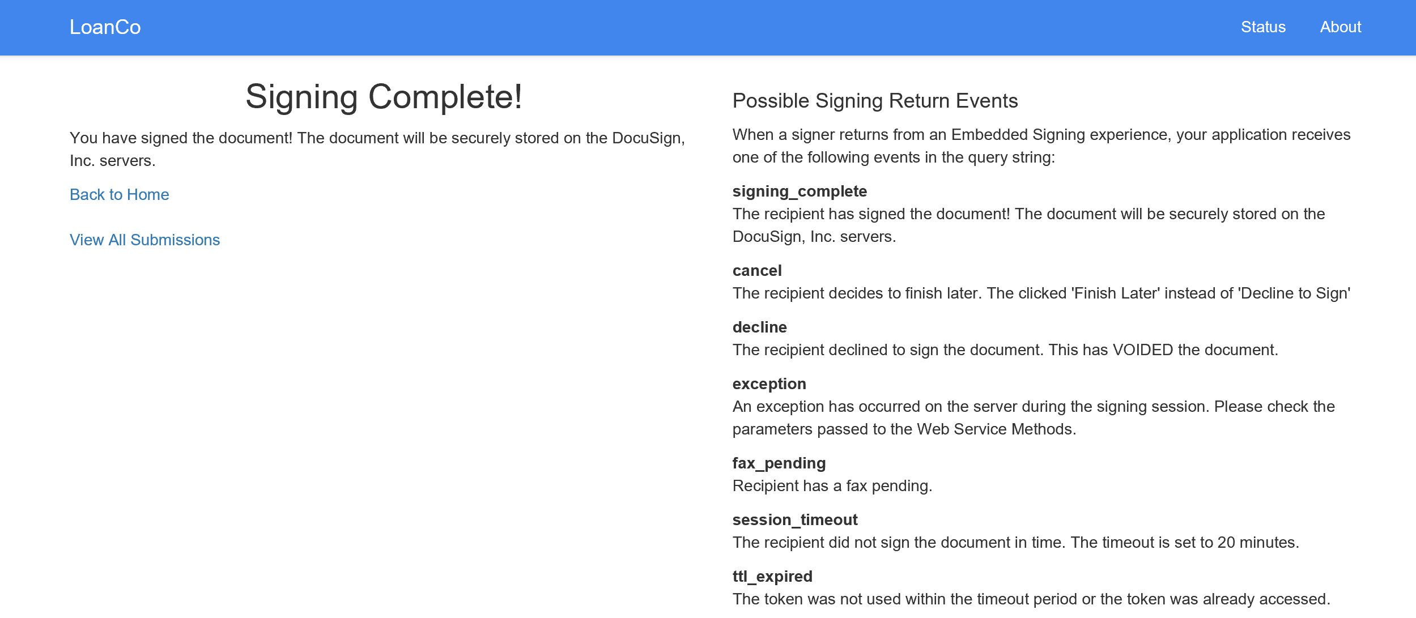1416x618 pixels.
Task: Select the Signing Complete heading
Action: 384,96
